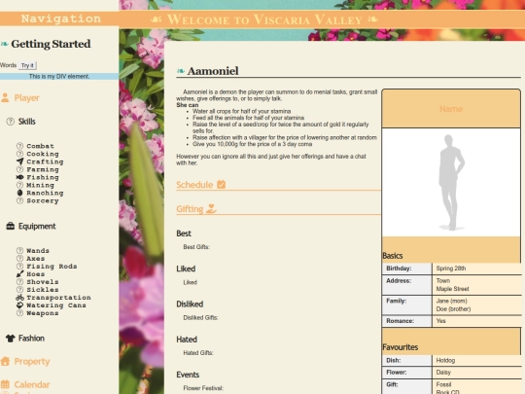
Task: Click the Gifting heading
Action: pos(190,209)
